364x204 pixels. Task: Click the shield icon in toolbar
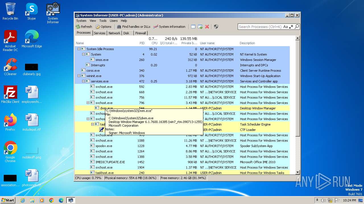[216, 27]
